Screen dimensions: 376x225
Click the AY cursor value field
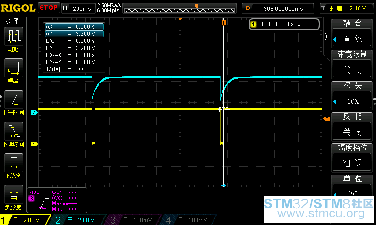pos(74,34)
